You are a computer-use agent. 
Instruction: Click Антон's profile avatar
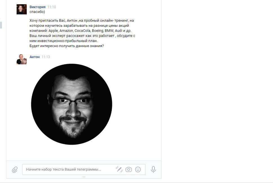(x=22, y=59)
